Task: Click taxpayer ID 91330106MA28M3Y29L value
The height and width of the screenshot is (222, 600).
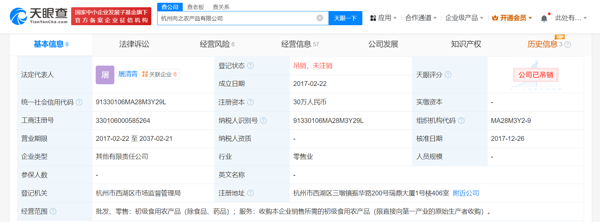Action: click(x=328, y=120)
